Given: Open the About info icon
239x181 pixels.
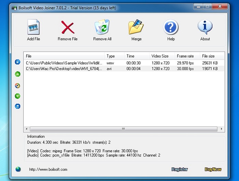Looking at the screenshot, I should (x=205, y=27).
